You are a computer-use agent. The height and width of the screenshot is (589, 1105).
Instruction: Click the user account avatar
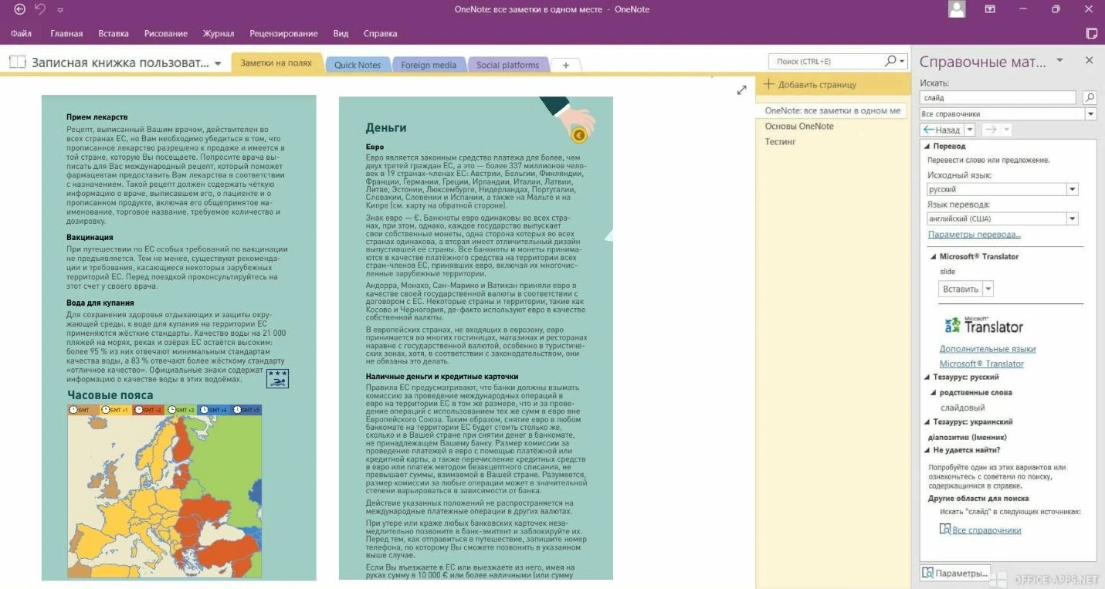point(957,9)
